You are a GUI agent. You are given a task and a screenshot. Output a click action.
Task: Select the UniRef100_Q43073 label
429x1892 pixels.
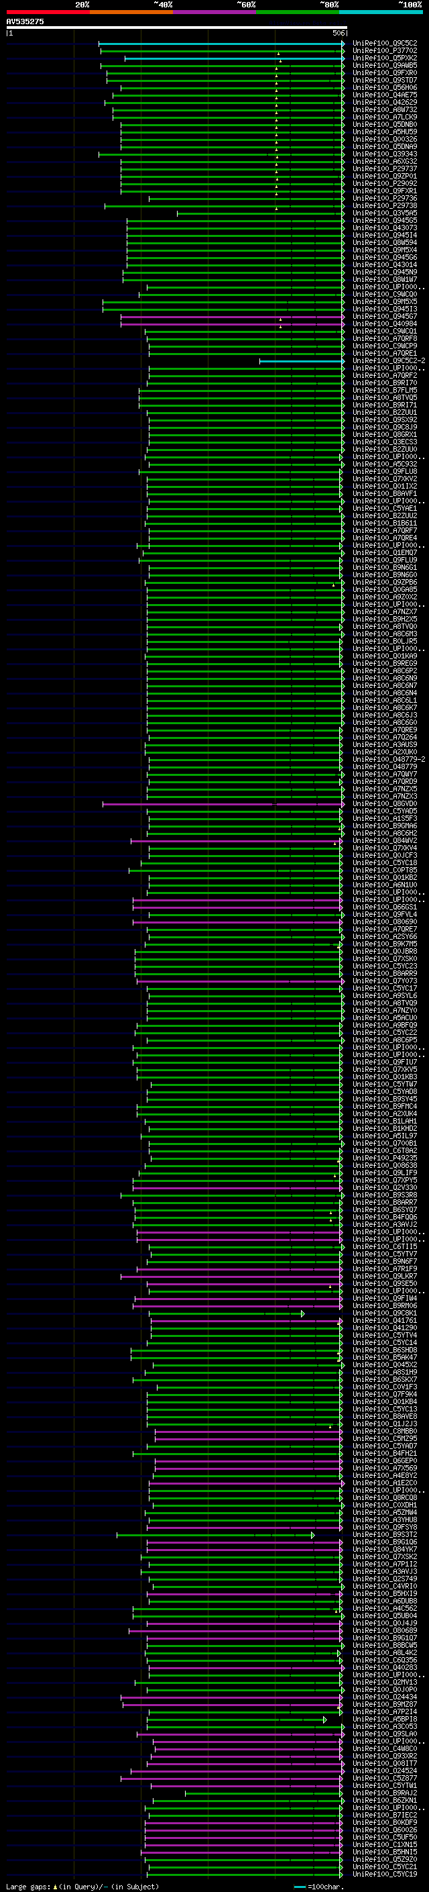[385, 228]
